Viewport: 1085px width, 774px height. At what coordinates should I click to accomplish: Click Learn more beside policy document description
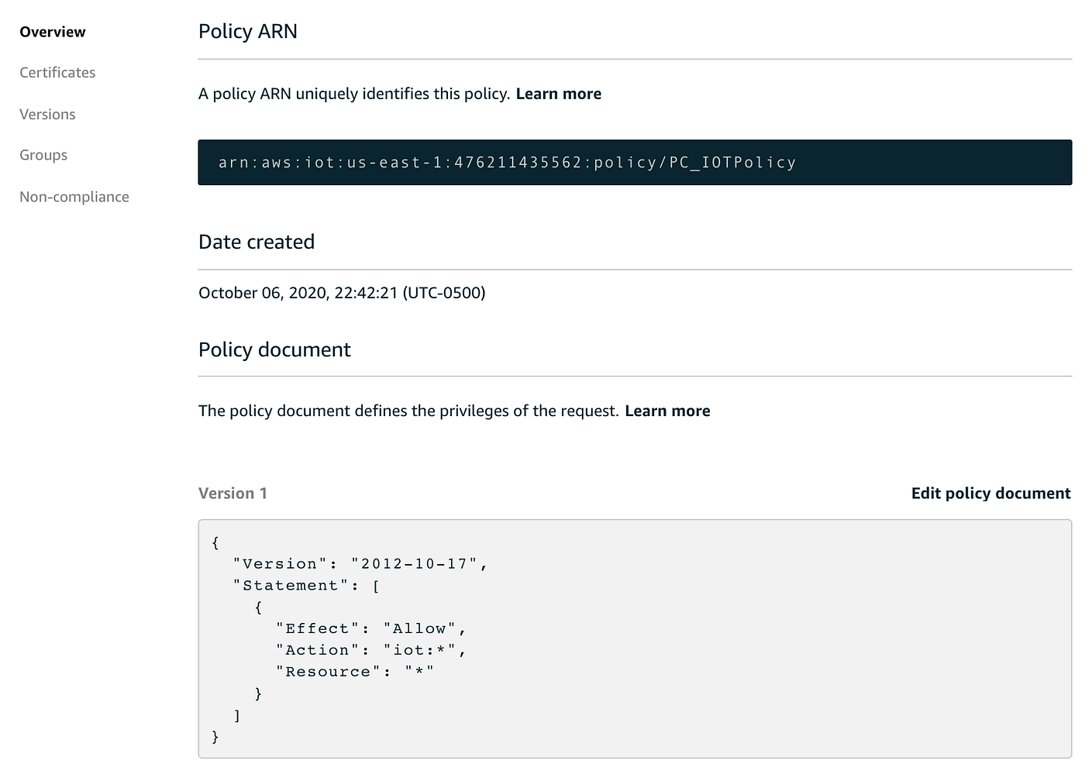pyautogui.click(x=667, y=411)
